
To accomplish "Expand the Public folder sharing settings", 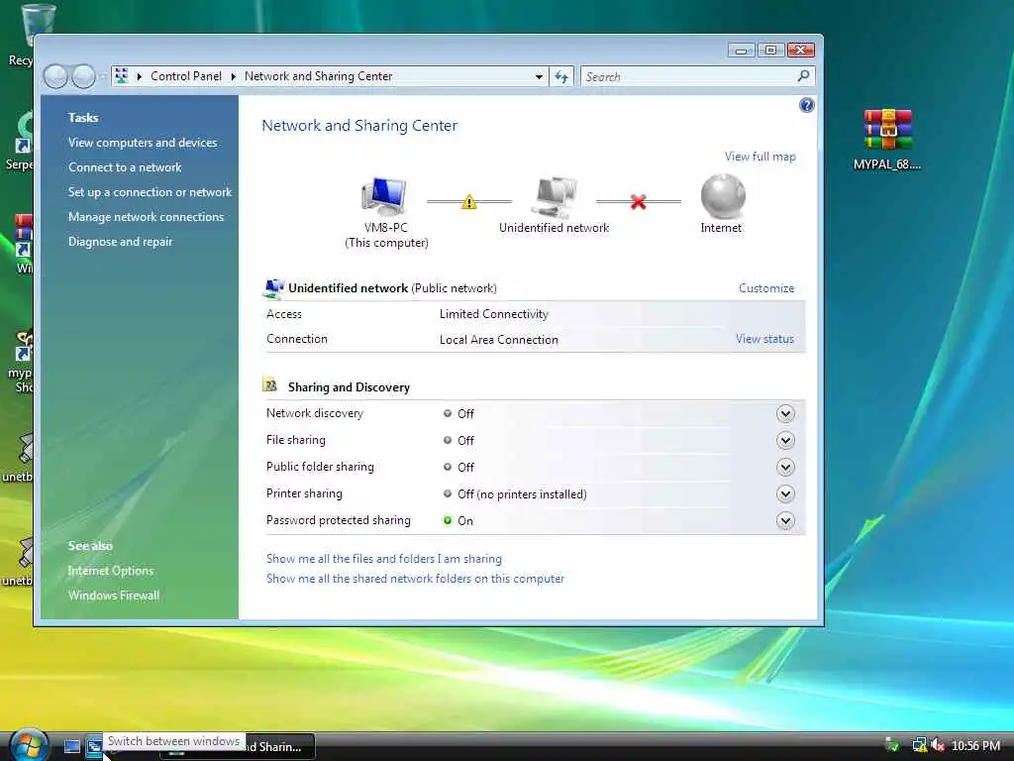I will pos(785,468).
